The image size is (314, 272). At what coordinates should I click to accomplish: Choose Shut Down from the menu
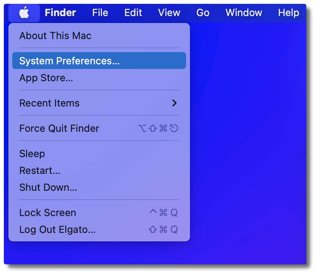(48, 187)
